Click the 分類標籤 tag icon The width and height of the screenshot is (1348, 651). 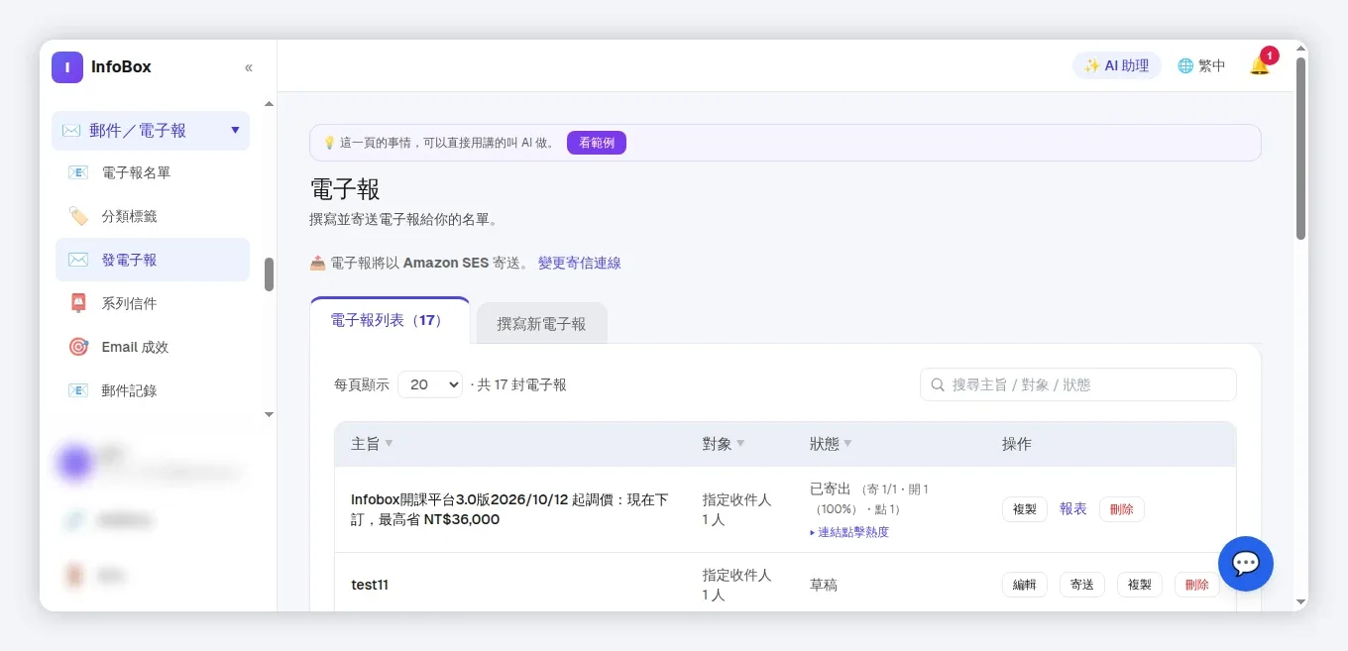pos(78,216)
